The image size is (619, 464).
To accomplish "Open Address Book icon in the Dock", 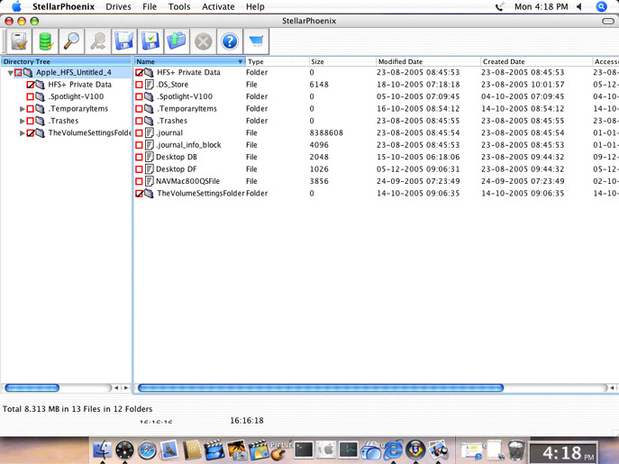I will pyautogui.click(x=192, y=450).
